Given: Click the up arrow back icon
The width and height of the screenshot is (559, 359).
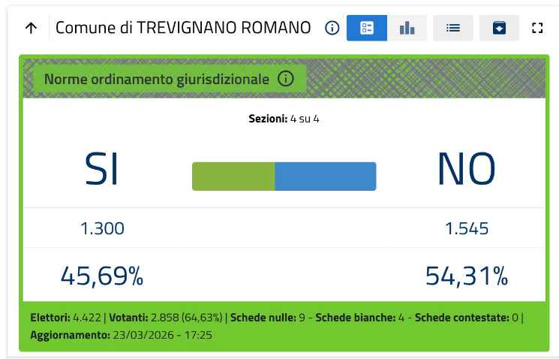Looking at the screenshot, I should (31, 29).
